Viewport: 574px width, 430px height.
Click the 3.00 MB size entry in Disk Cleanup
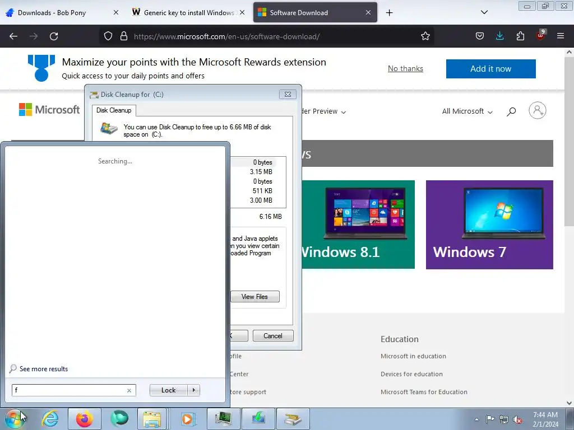[261, 200]
